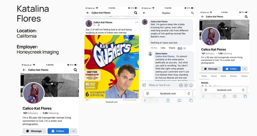Type in the "Reply as Tara B Len" field

point(163,85)
